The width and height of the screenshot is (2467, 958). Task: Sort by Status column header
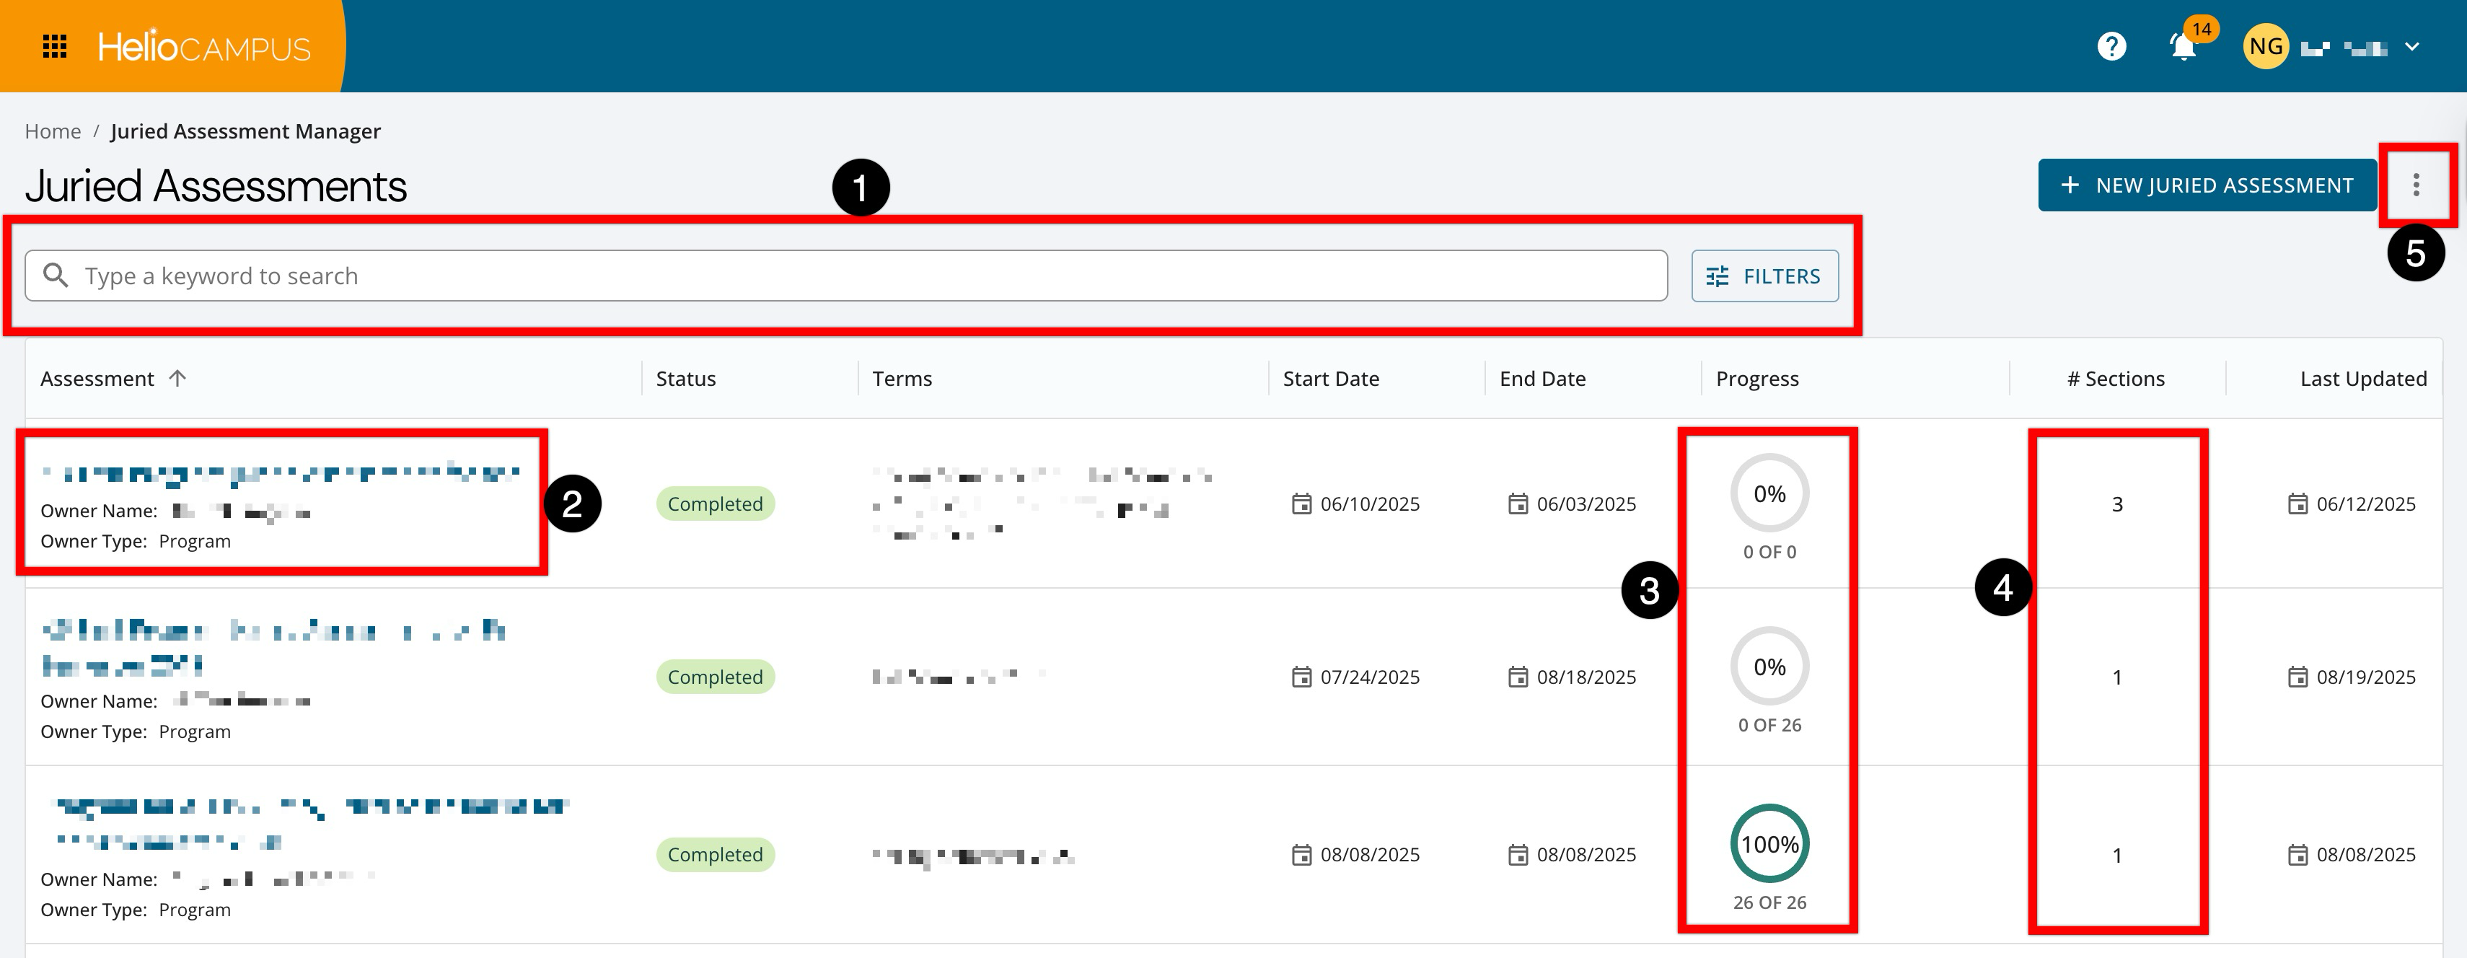tap(686, 379)
